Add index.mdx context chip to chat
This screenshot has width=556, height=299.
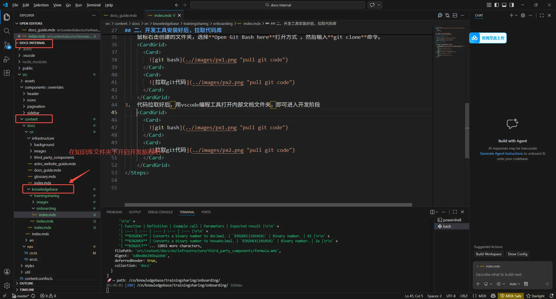tap(489, 266)
